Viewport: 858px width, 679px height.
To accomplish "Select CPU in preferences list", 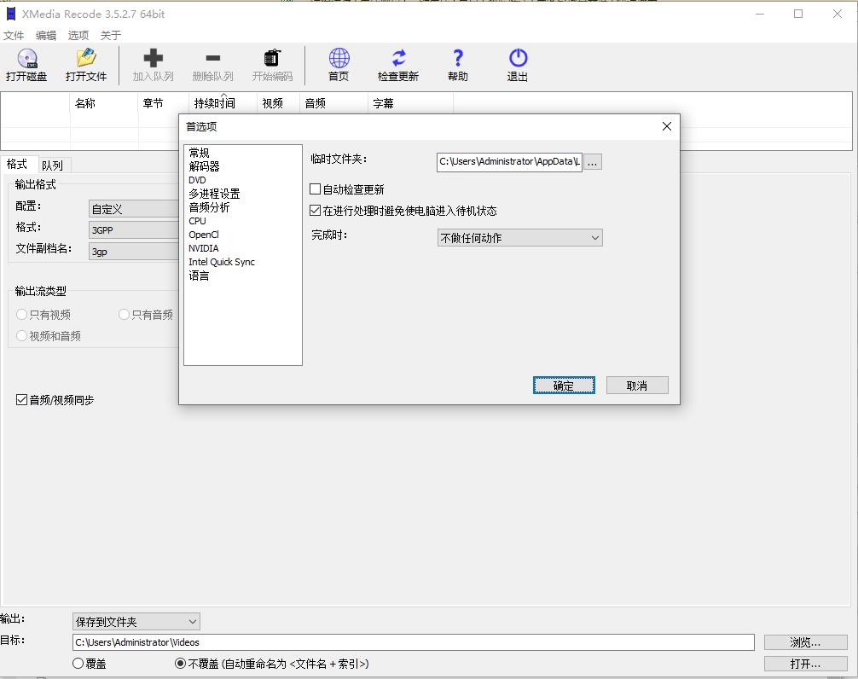I will click(x=198, y=221).
